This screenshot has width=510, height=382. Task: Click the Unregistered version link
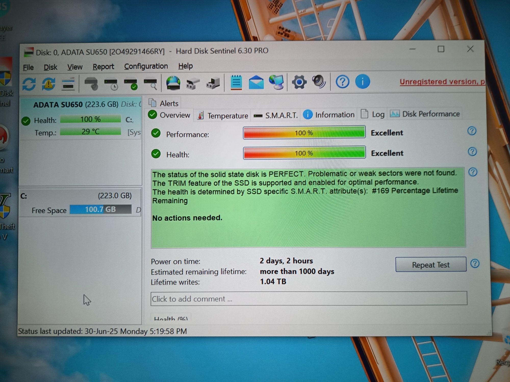coord(442,82)
